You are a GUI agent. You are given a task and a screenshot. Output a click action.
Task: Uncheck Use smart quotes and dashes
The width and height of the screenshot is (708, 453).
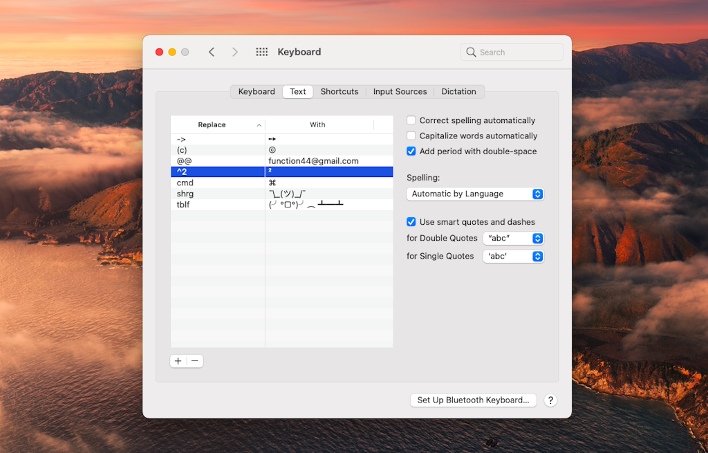click(411, 221)
